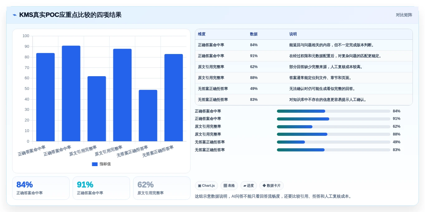Screen dimensions: 425x212
Task: Click the 84% value beside the first progress bar
Action: (397, 111)
